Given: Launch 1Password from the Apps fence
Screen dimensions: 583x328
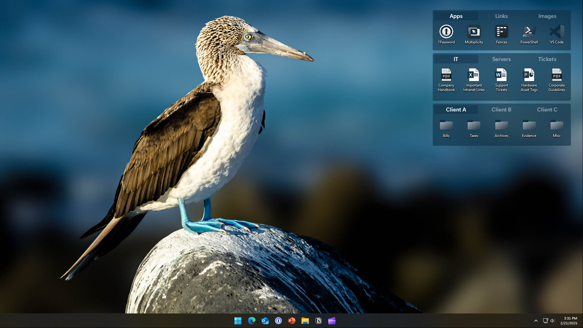Looking at the screenshot, I should click(x=446, y=32).
